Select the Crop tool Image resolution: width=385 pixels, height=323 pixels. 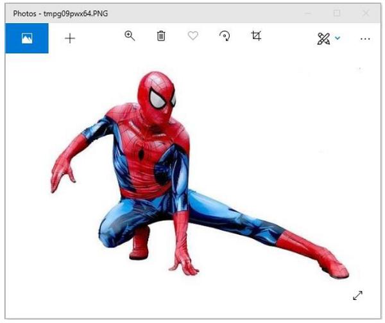(256, 37)
